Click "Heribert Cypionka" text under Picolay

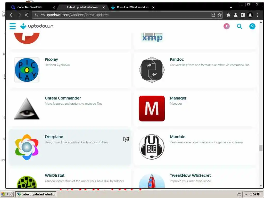57,65
